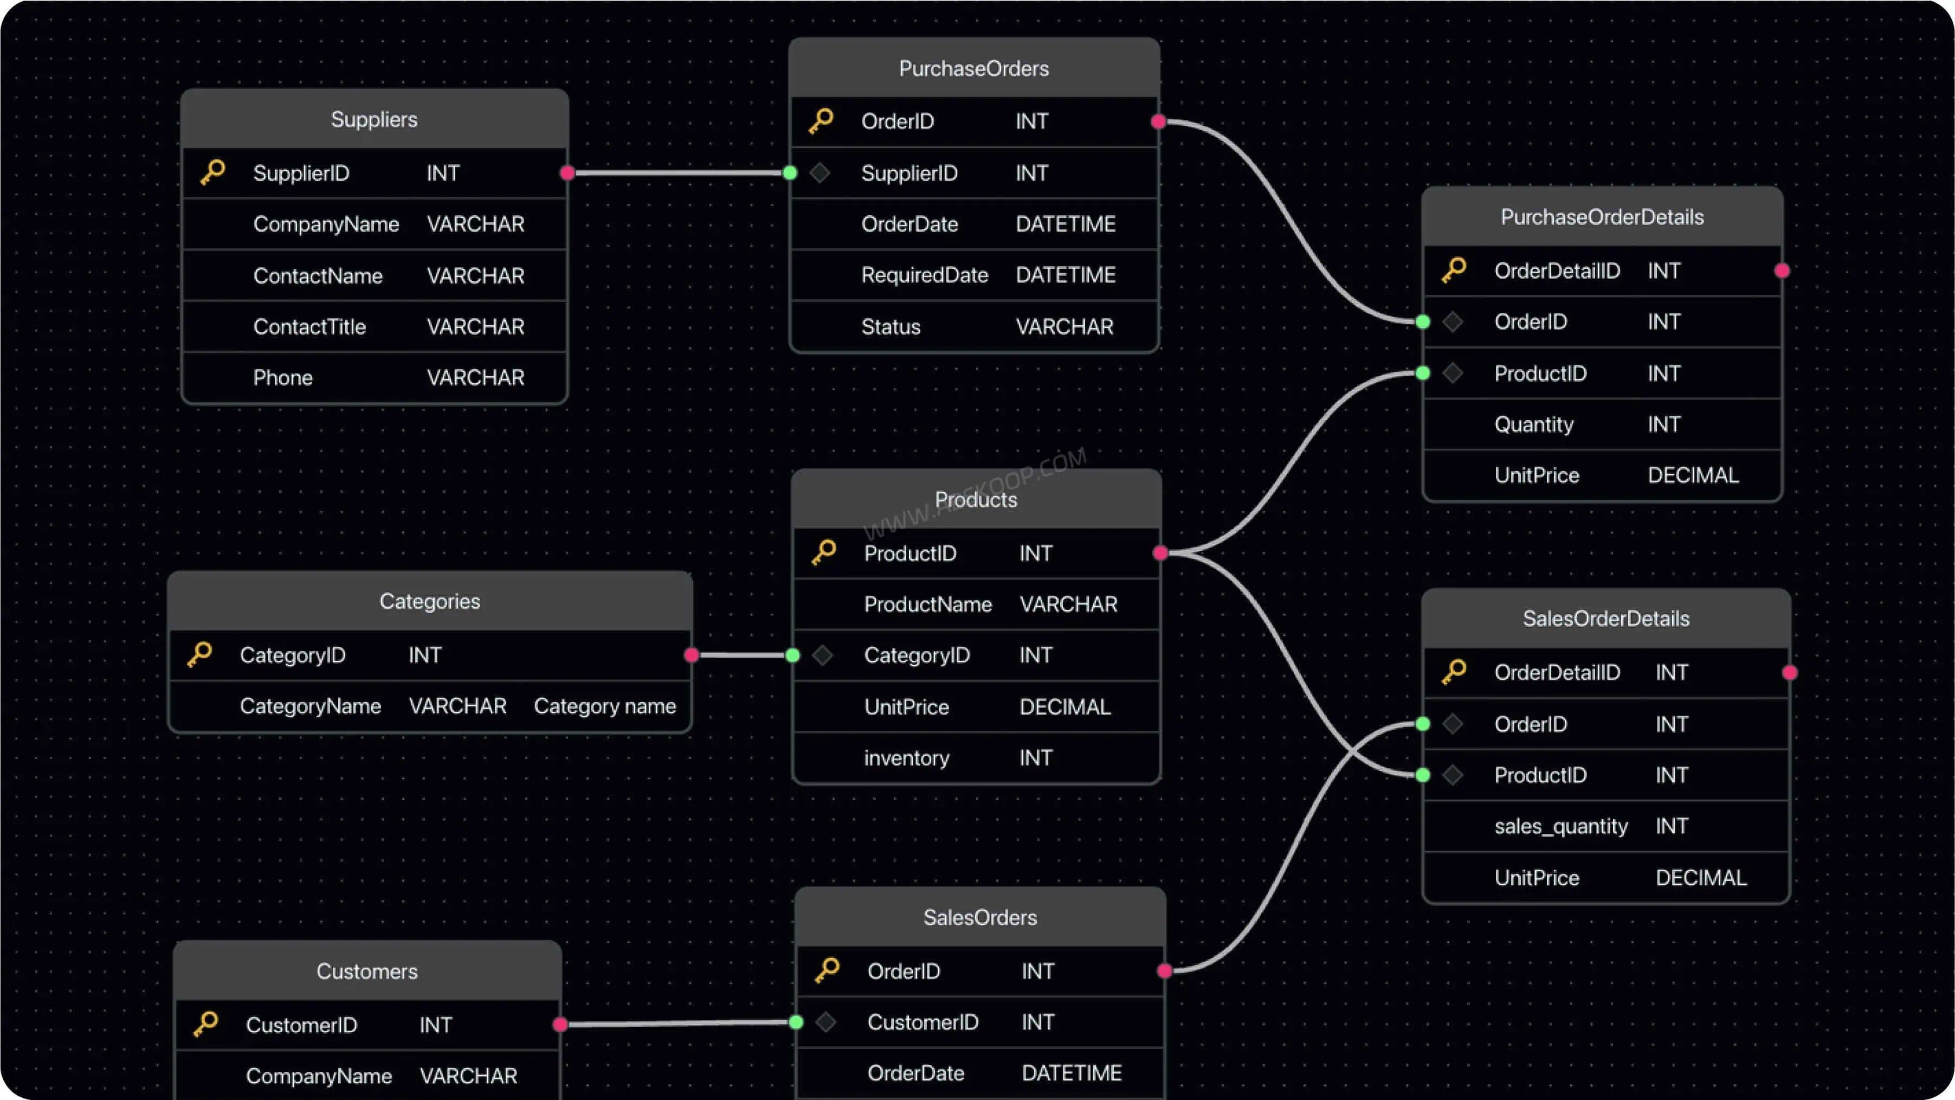Select the diamond icon next to CustomerID in SalesOrders

[825, 1022]
